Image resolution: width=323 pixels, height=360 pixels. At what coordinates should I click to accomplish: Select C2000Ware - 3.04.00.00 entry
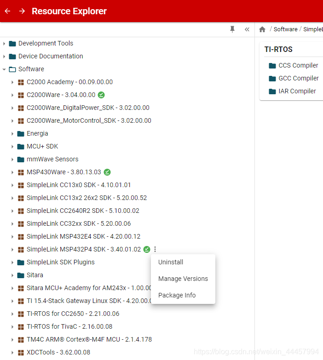tap(61, 95)
